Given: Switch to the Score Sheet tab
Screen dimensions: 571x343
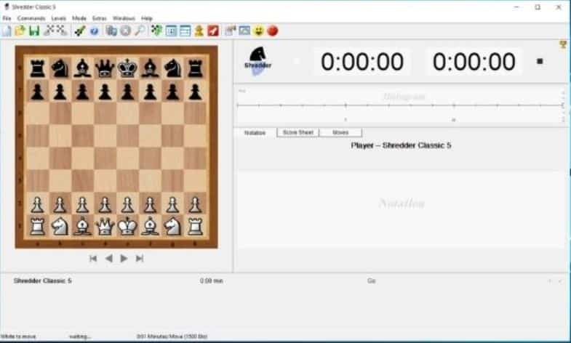Looking at the screenshot, I should click(298, 132).
